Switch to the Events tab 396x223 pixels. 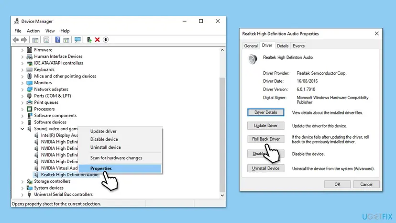(298, 46)
